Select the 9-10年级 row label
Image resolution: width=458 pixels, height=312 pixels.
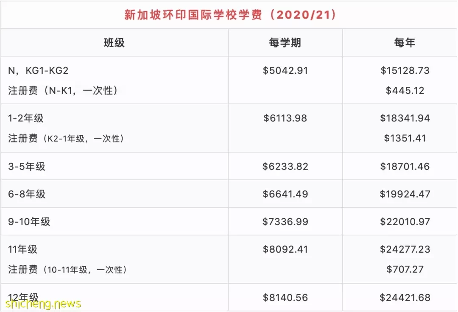click(29, 222)
